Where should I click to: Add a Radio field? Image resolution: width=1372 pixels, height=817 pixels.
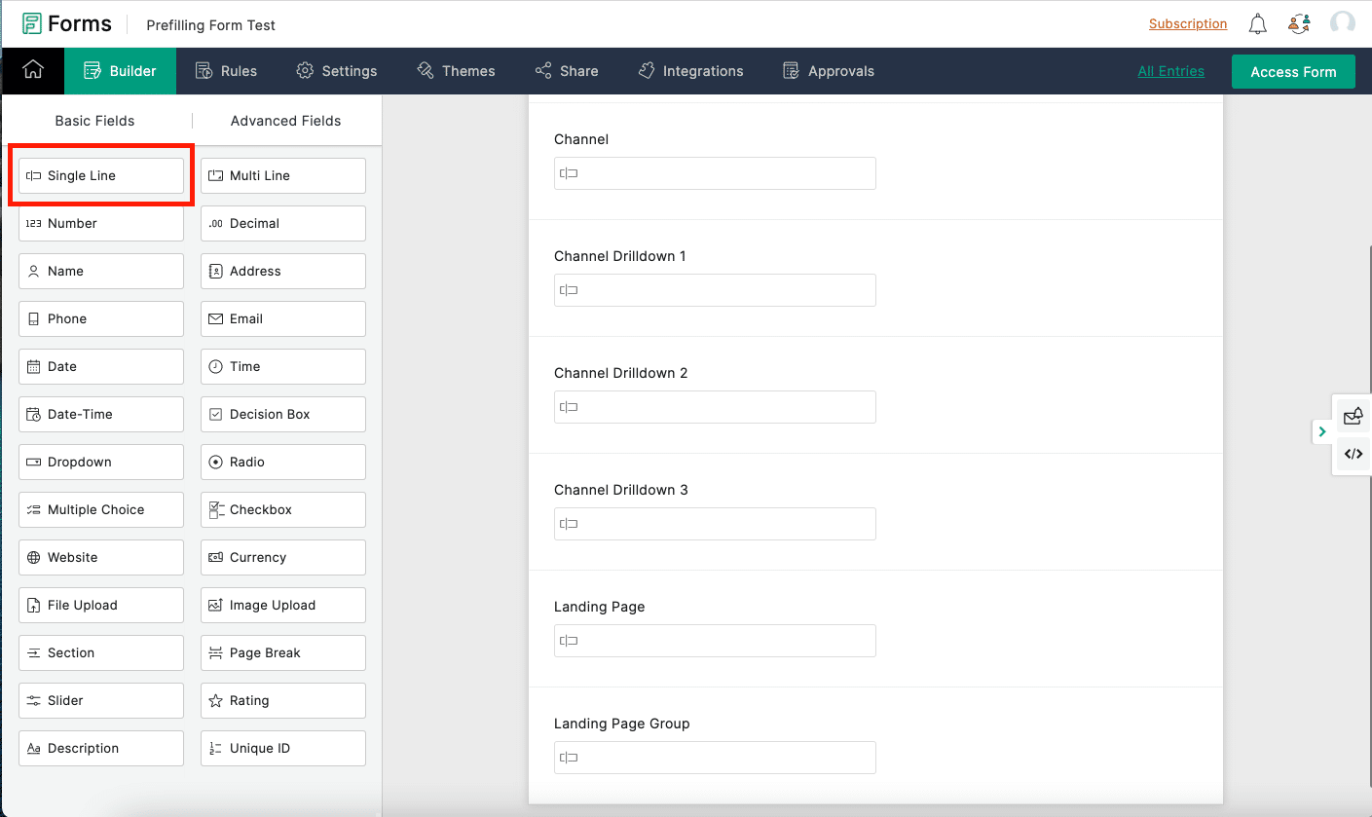(283, 462)
